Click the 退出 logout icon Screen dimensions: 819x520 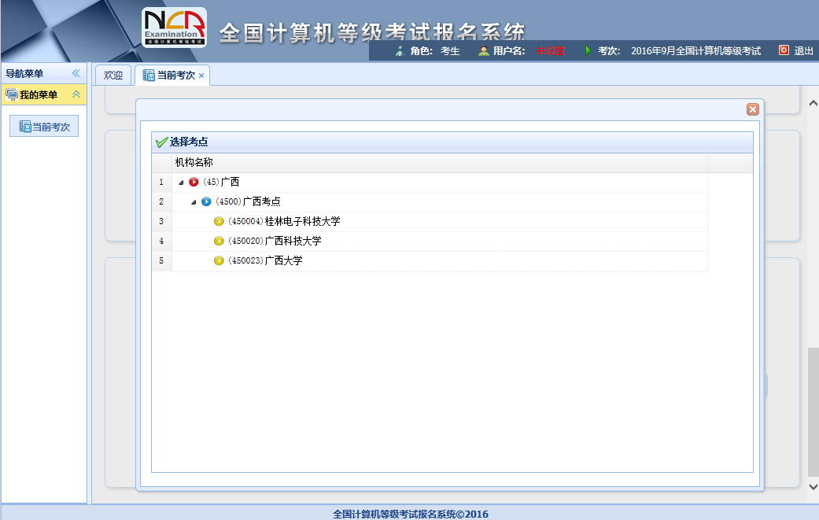(x=784, y=50)
